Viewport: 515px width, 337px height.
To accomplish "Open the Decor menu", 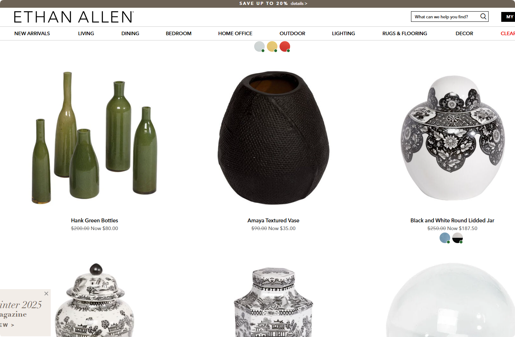I will [x=464, y=33].
